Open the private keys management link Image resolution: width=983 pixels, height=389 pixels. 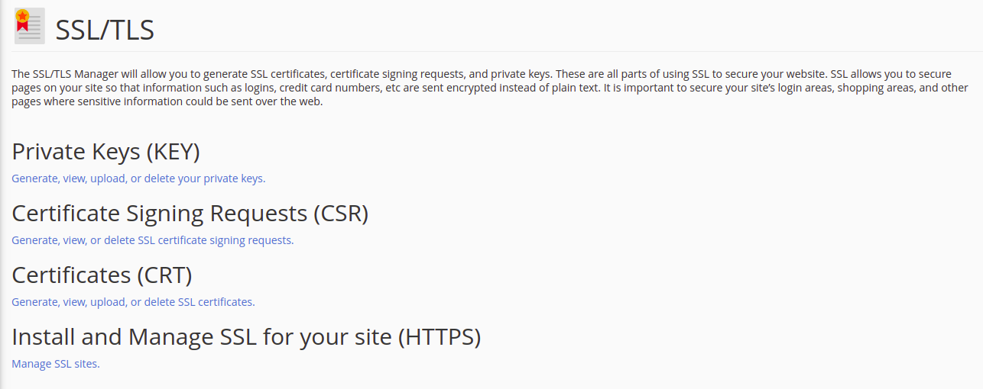pyautogui.click(x=138, y=178)
